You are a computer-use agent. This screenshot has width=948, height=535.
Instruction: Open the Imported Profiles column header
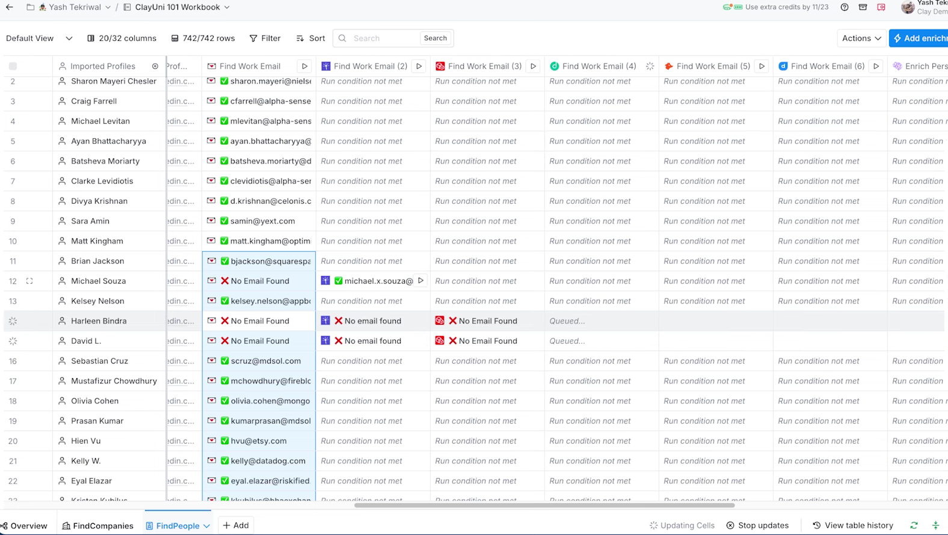tap(103, 66)
